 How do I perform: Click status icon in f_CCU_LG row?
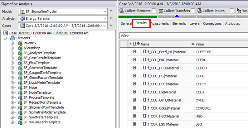point(134,92)
